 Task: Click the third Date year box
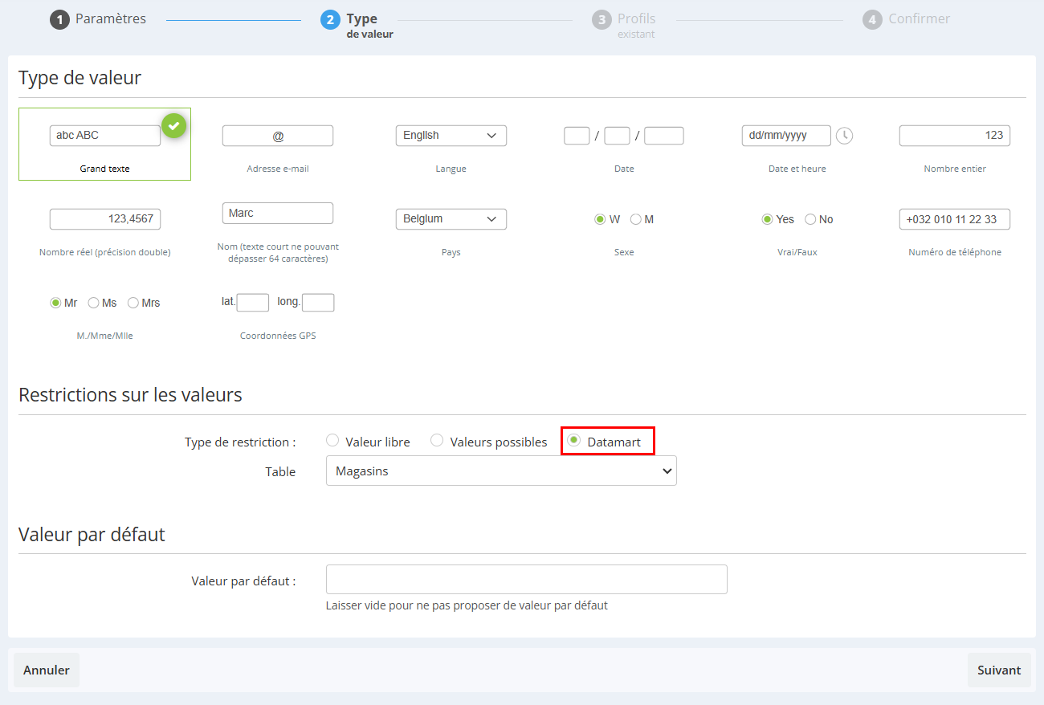[x=664, y=136]
